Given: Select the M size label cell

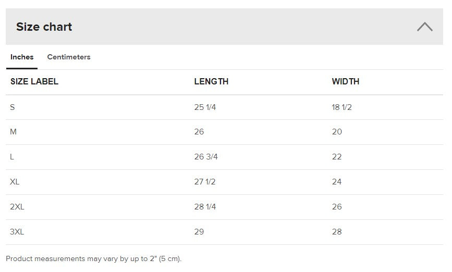Looking at the screenshot, I should pos(14,132).
